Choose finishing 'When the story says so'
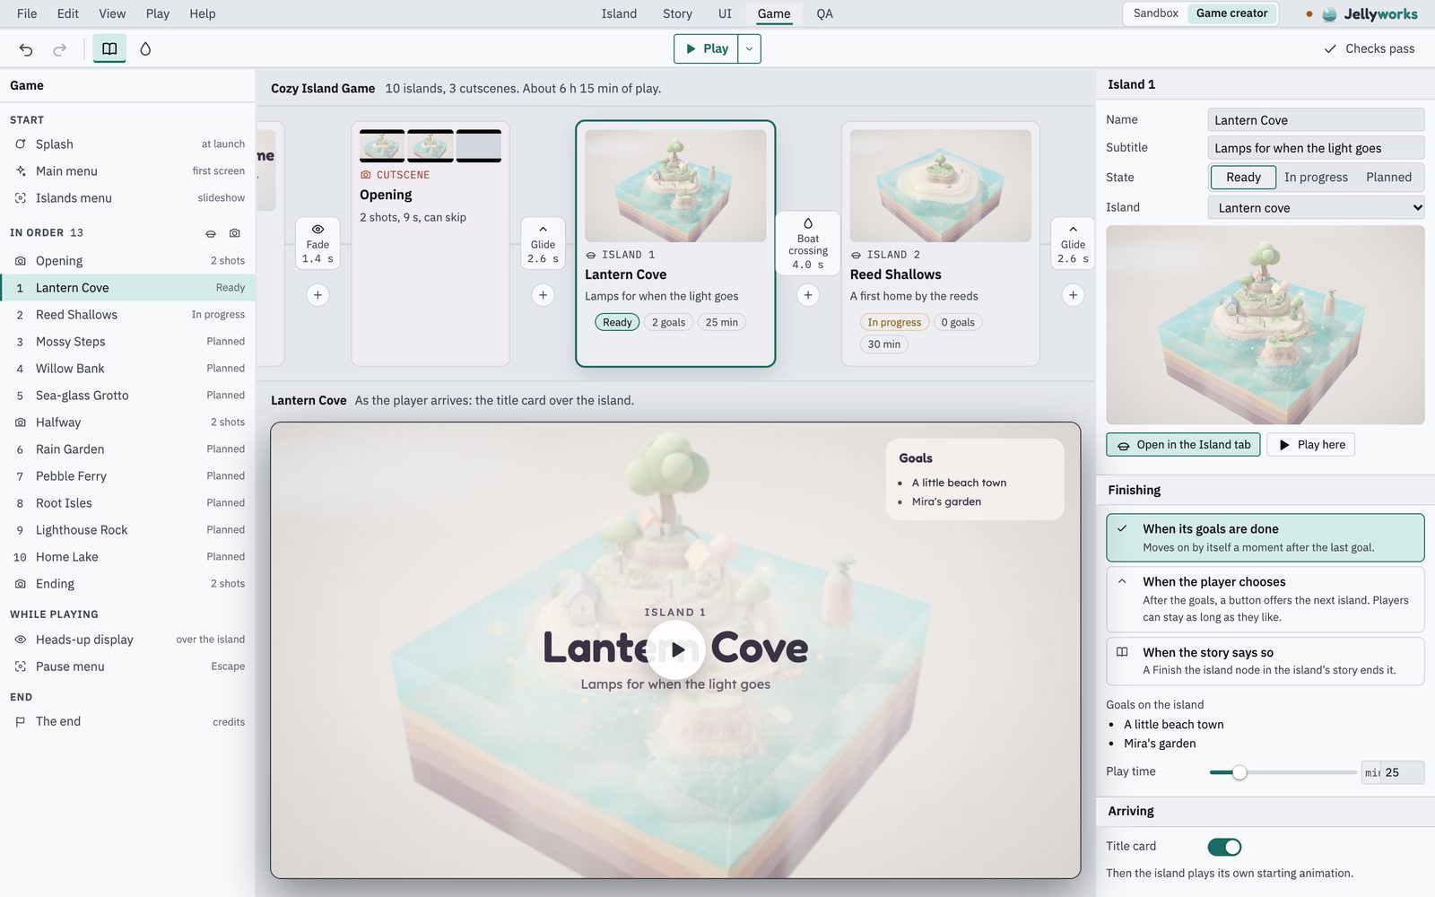 pos(1265,661)
